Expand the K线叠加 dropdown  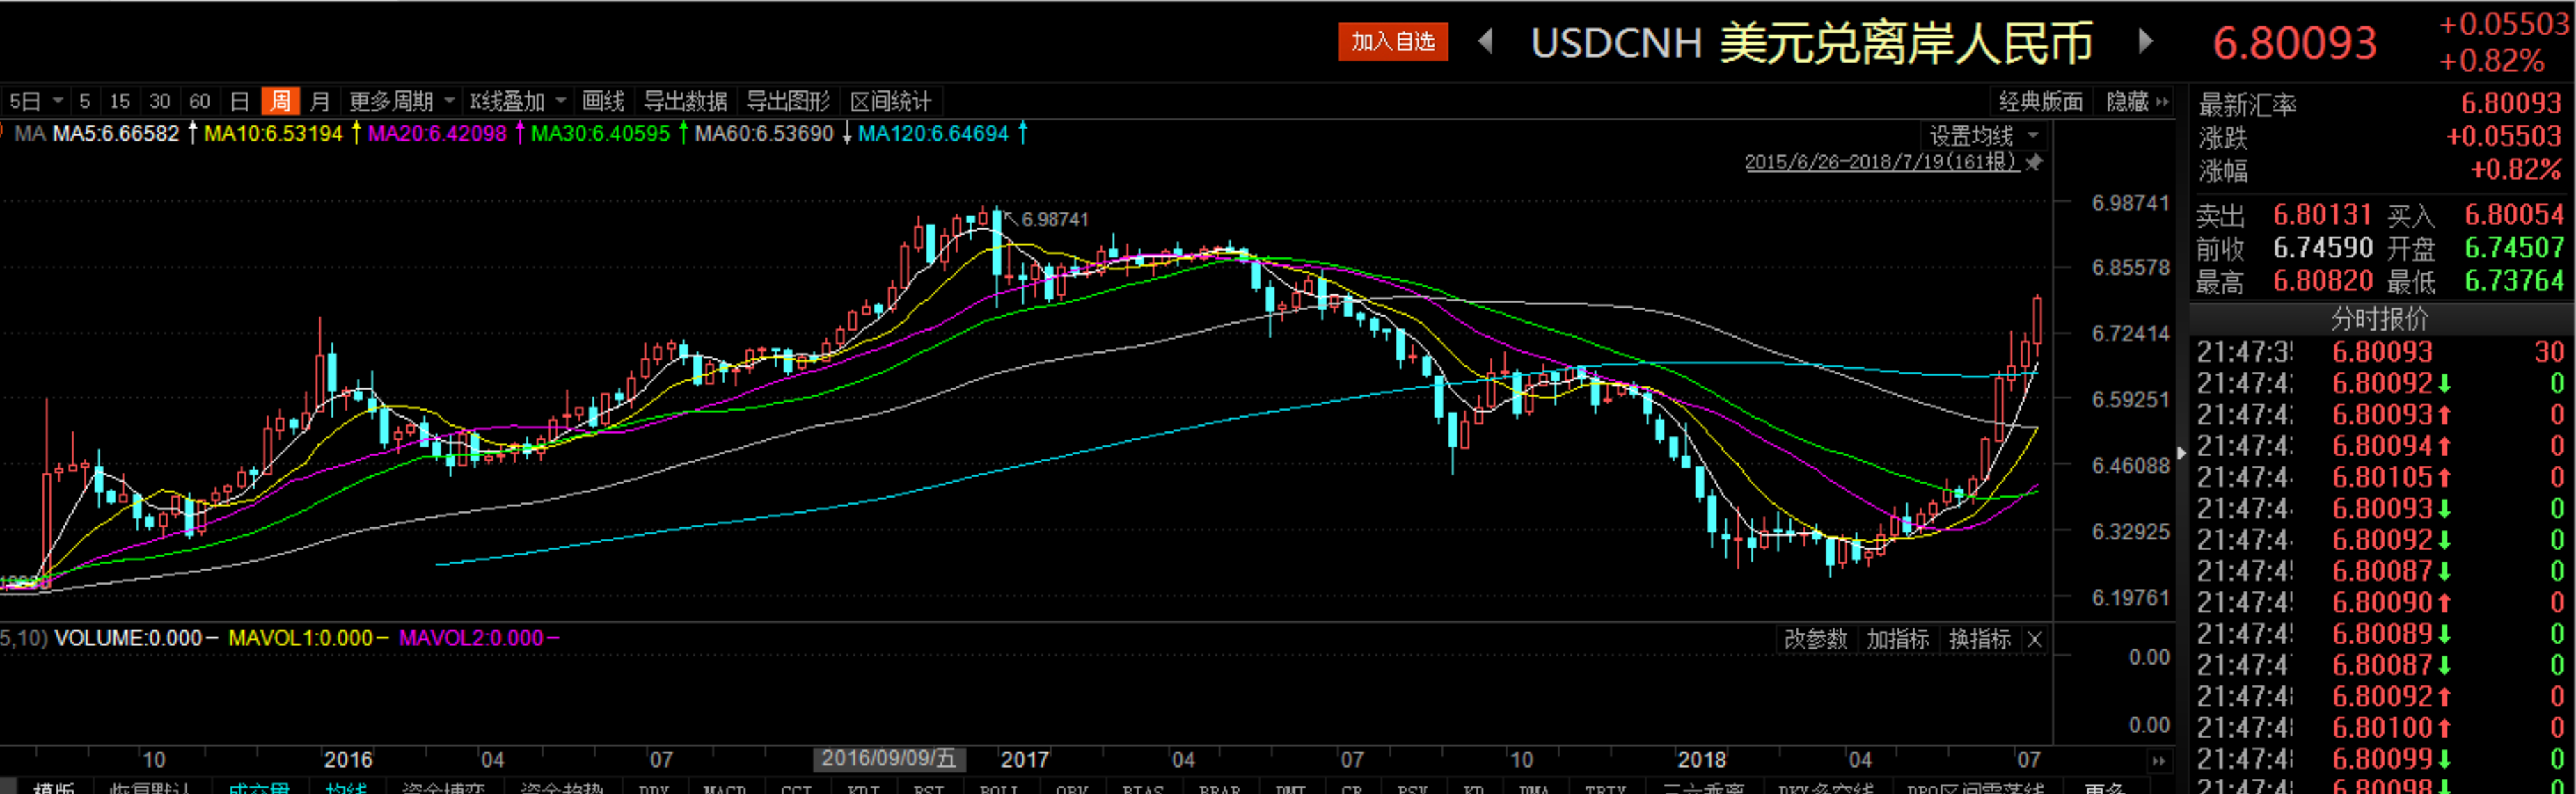pos(518,101)
